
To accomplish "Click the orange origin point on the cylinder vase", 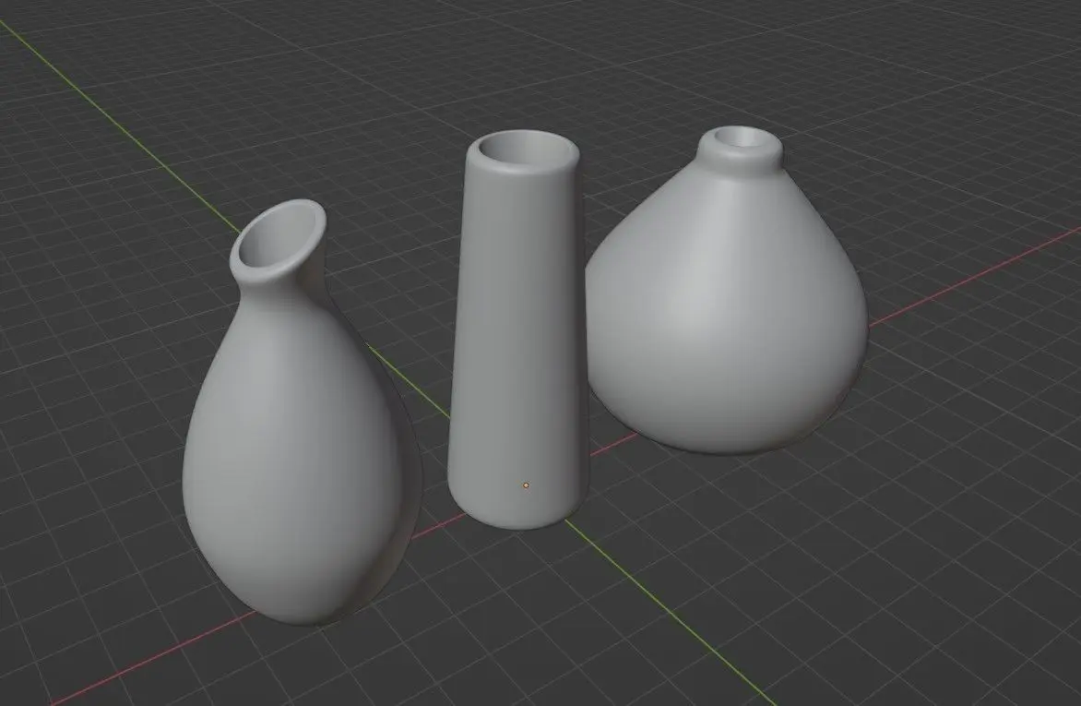I will 526,485.
